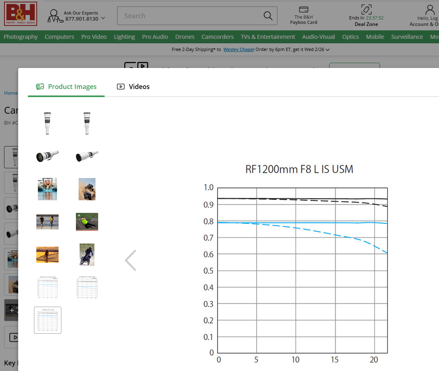Click the Ask Our Experts icon
The height and width of the screenshot is (371, 439).
coord(53,16)
